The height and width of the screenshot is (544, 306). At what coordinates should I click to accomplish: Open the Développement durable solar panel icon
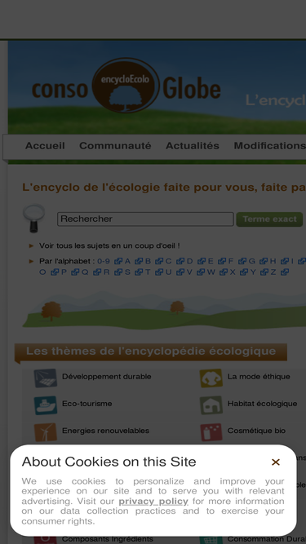click(x=46, y=378)
